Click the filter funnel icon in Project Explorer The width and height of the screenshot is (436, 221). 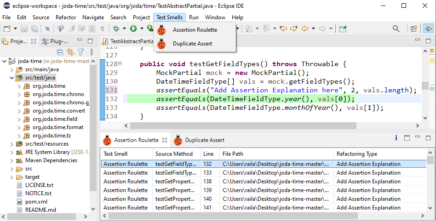pyautogui.click(x=80, y=52)
